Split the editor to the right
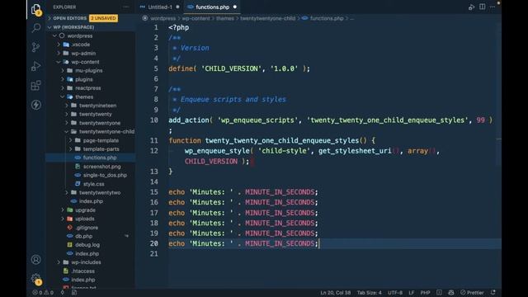Viewport: 528px width, 297px height. [482, 7]
